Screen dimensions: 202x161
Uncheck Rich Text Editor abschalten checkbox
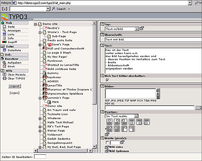pyautogui.click(x=107, y=80)
